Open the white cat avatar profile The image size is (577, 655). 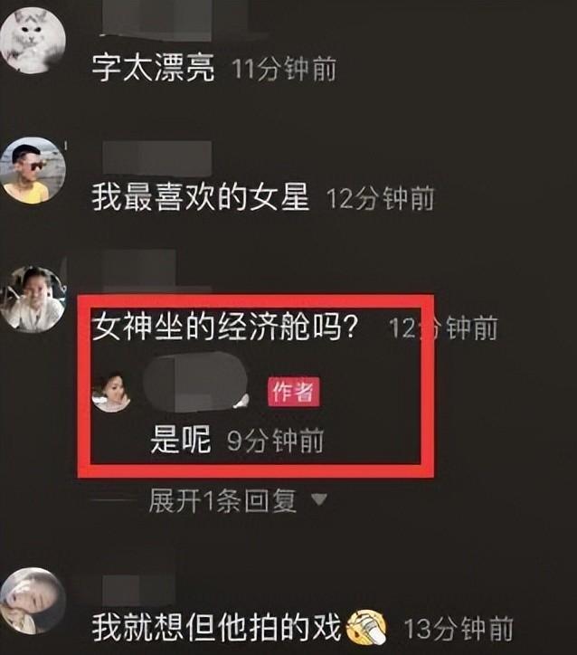point(33,40)
